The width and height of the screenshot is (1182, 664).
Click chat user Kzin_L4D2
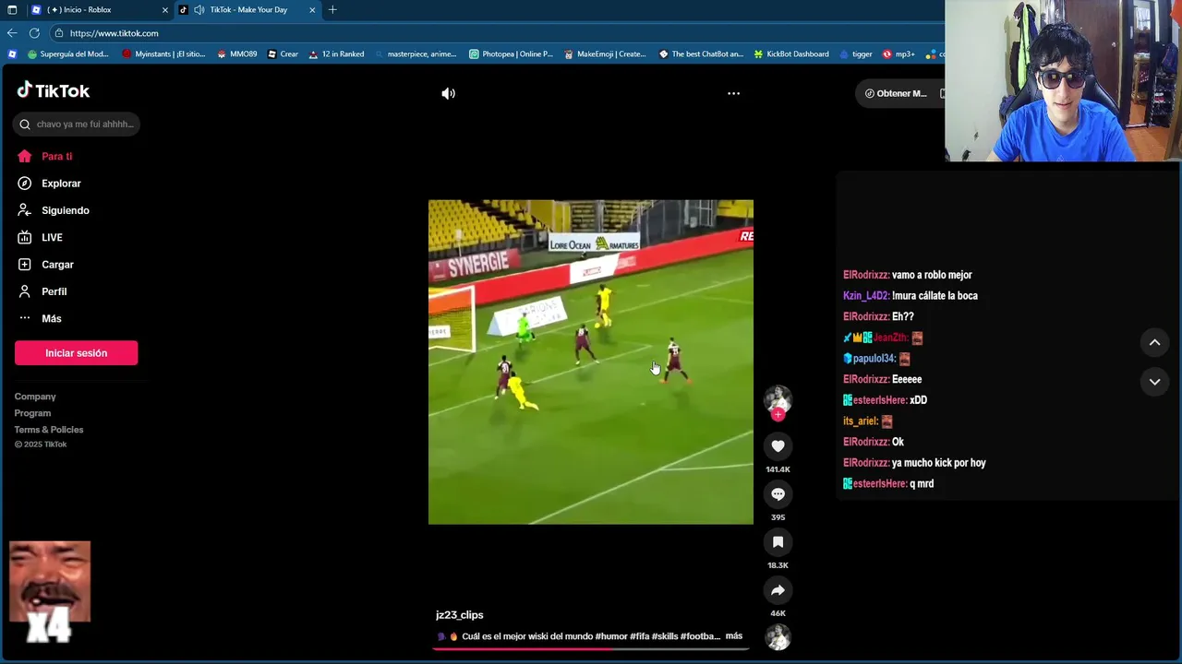click(866, 296)
